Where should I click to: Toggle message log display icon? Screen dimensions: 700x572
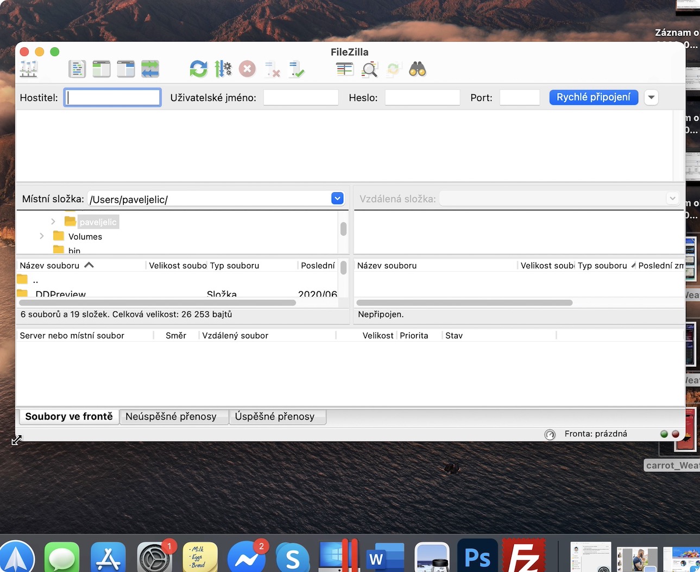click(x=77, y=69)
